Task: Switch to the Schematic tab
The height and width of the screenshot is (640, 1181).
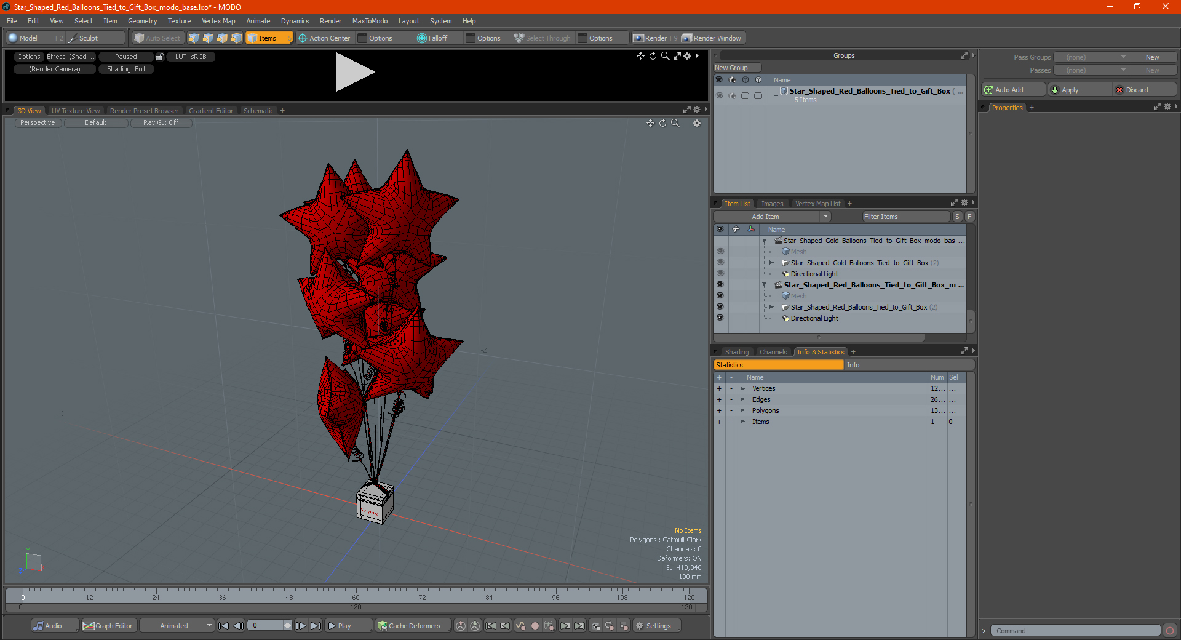Action: click(x=258, y=111)
